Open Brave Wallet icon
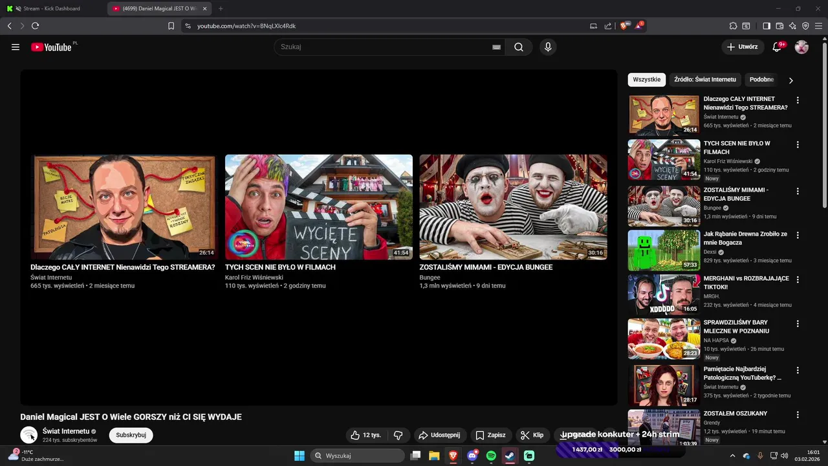The image size is (828, 466). [x=779, y=26]
